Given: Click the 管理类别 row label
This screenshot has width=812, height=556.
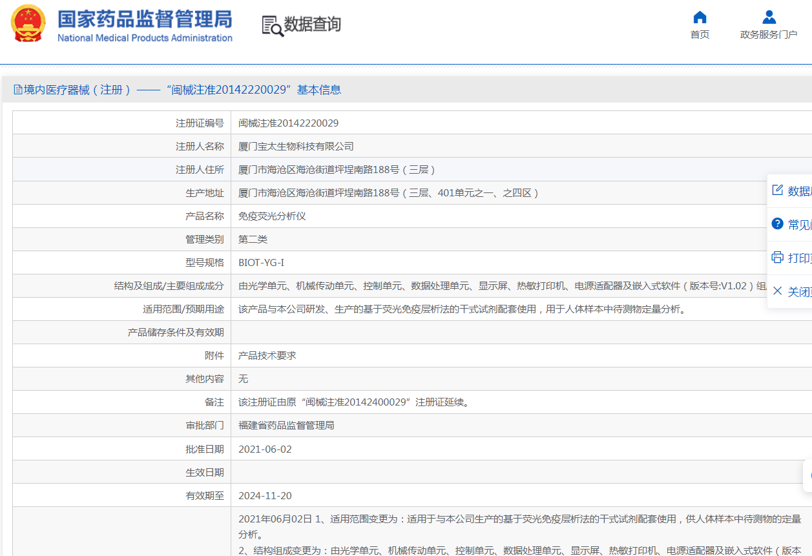Looking at the screenshot, I should pyautogui.click(x=205, y=240).
